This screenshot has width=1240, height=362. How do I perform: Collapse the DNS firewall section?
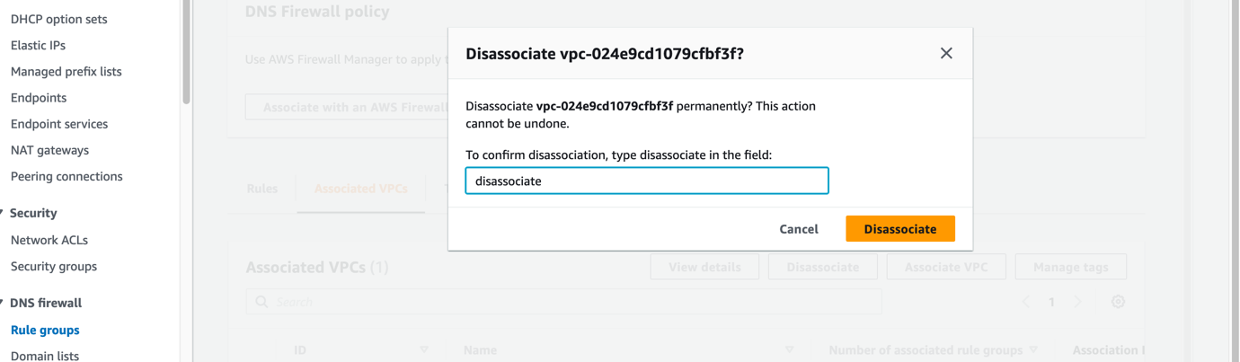point(3,303)
